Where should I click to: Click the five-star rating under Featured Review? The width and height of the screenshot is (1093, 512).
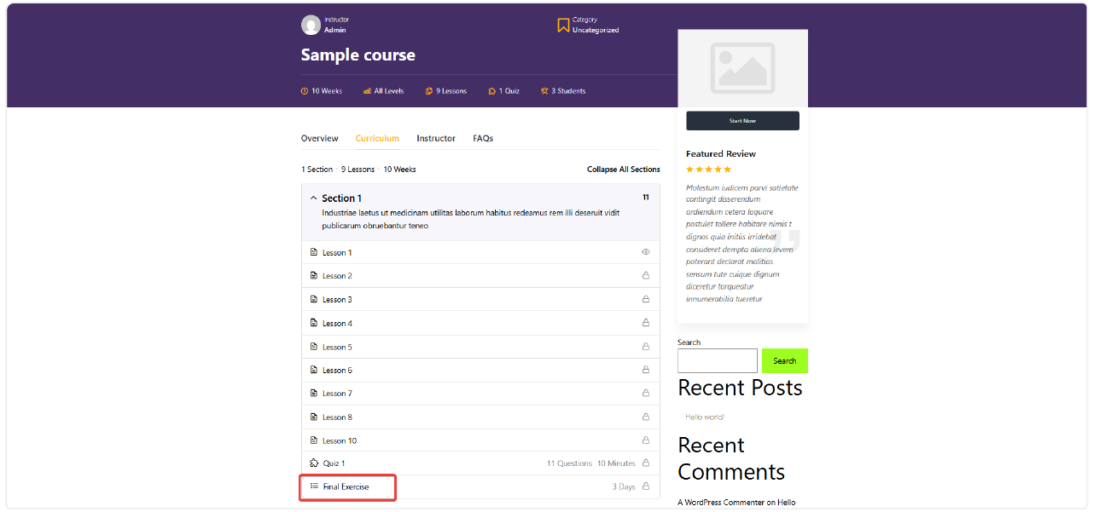(x=709, y=170)
